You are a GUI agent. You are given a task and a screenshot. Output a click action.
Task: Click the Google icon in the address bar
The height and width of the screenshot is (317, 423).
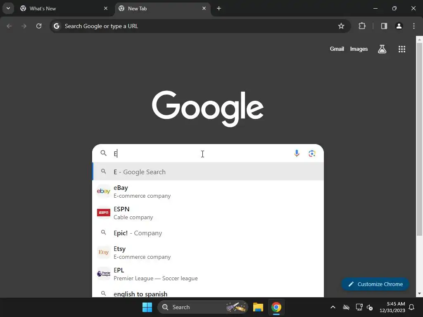coord(56,26)
